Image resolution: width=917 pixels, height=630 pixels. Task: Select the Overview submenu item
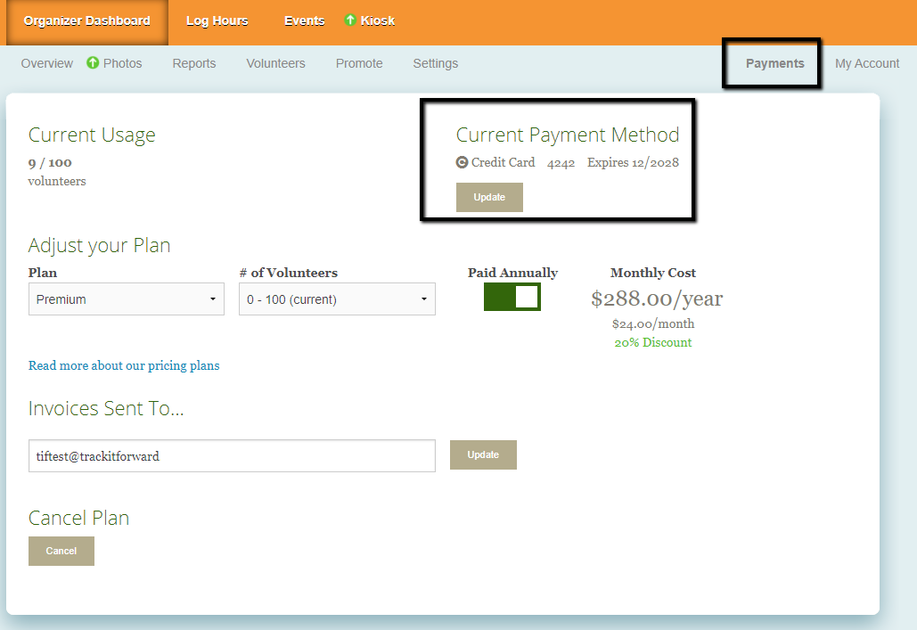(x=46, y=63)
